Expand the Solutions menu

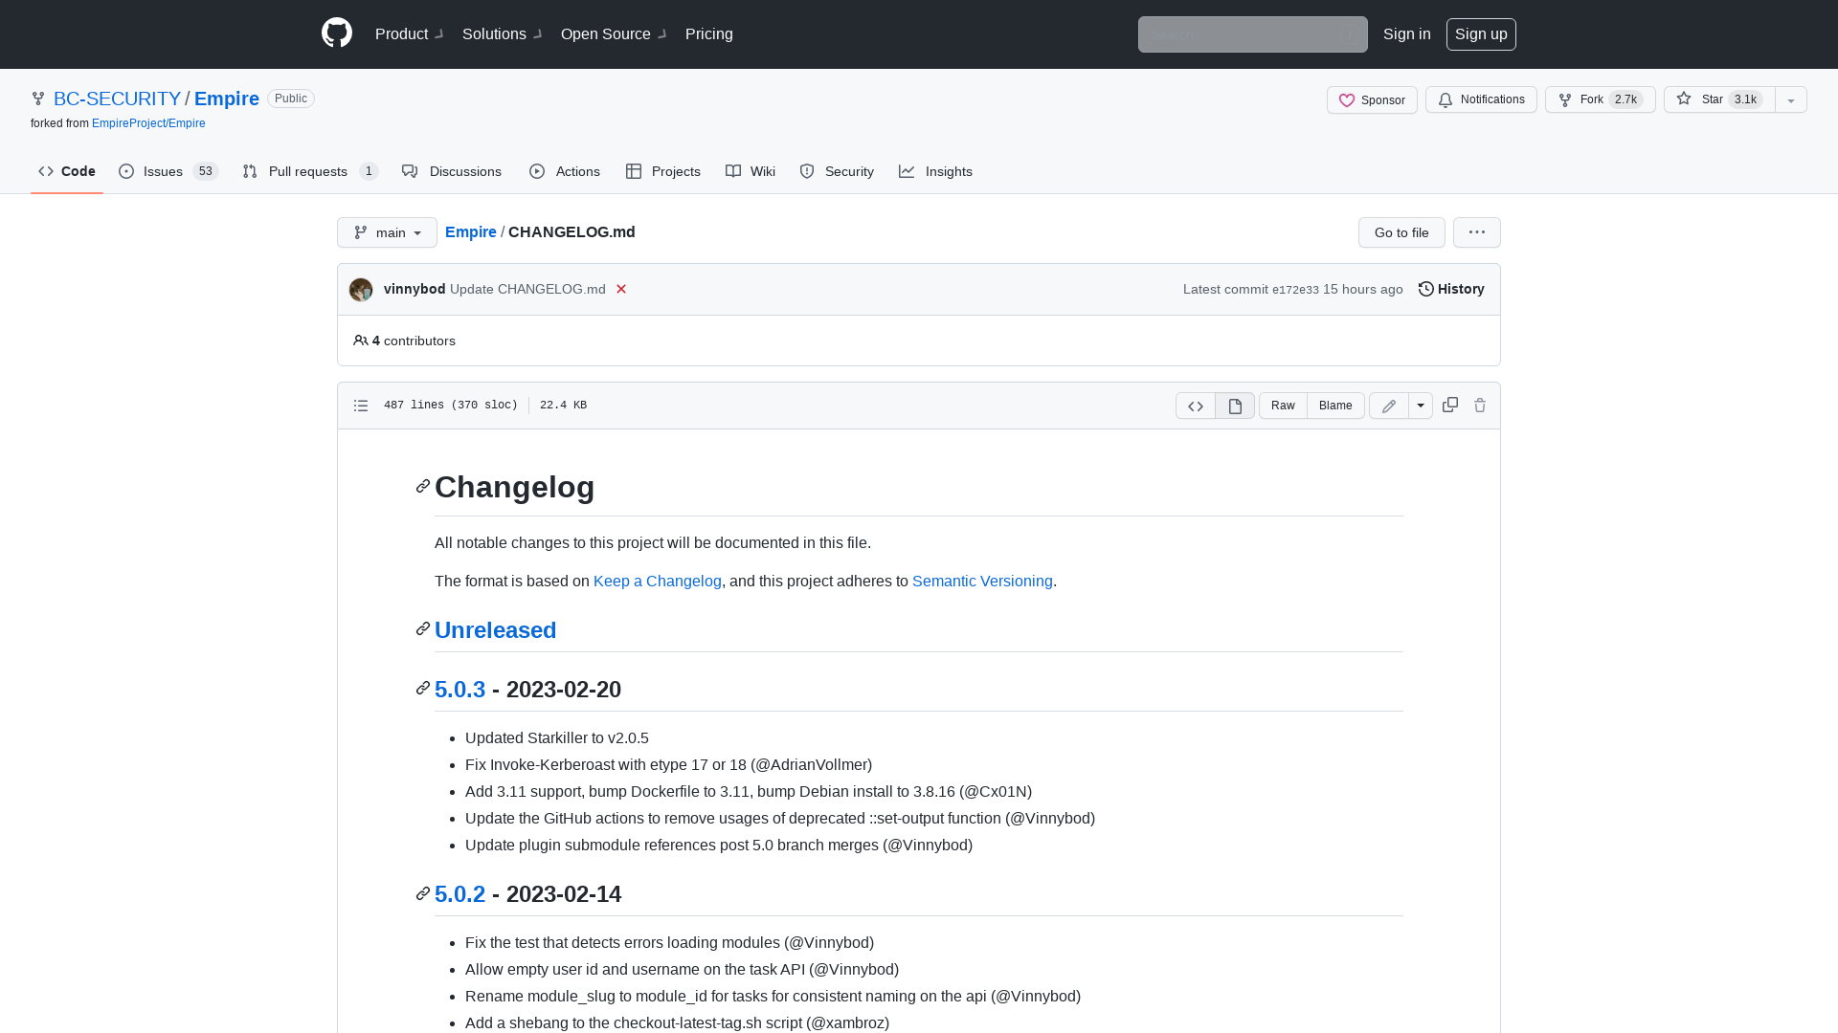point(502,33)
